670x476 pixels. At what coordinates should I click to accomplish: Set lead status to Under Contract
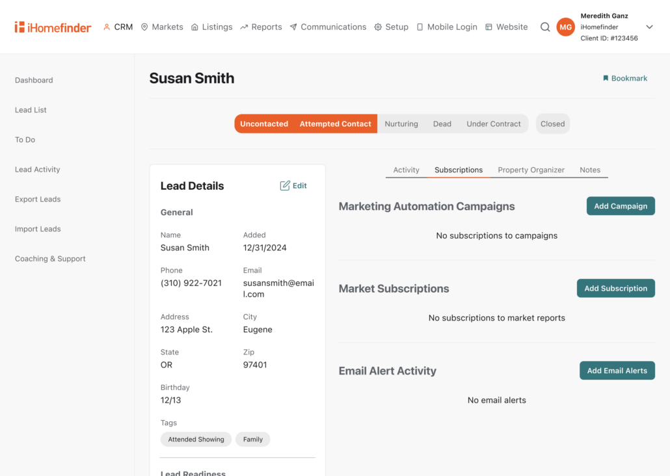(493, 124)
